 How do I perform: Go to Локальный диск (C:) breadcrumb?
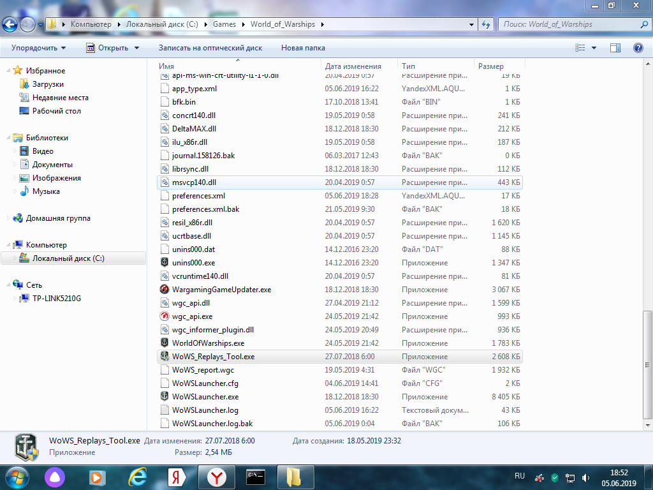[x=162, y=24]
